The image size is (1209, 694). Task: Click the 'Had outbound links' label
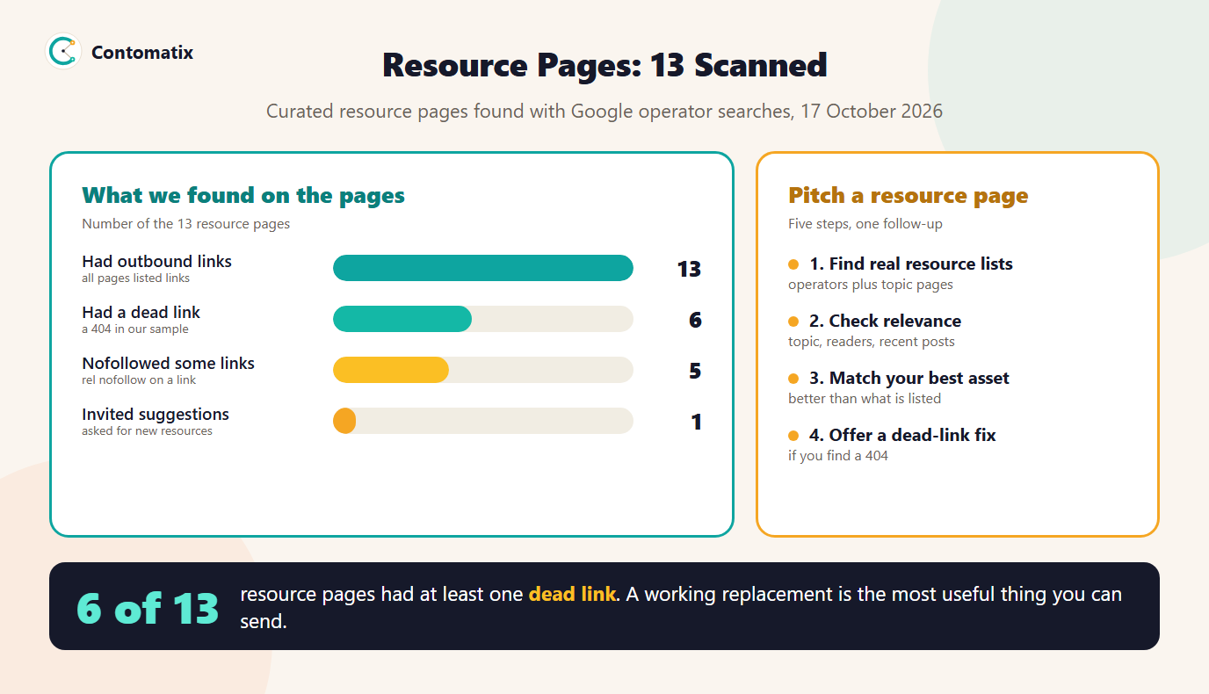[157, 262]
